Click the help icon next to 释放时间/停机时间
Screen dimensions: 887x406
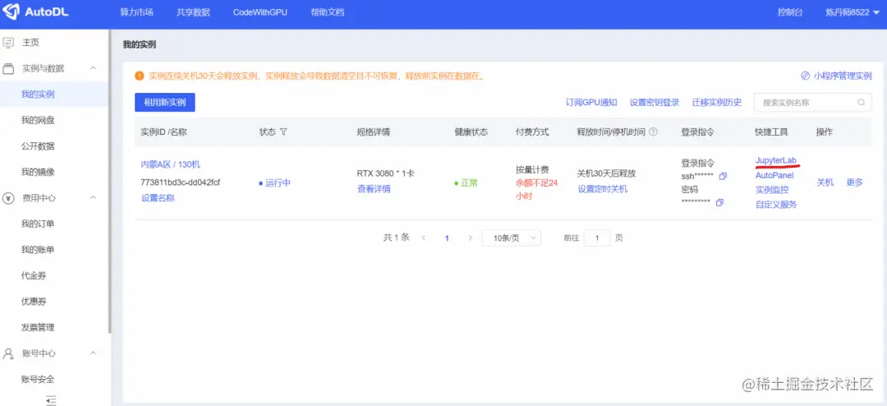coord(653,131)
